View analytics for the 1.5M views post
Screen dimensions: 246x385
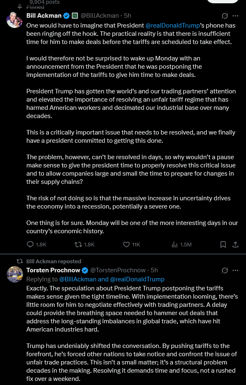coord(181,245)
